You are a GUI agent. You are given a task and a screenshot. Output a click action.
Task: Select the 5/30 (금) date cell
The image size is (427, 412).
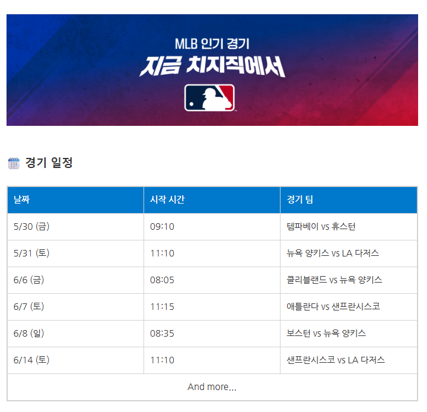[x=75, y=227]
